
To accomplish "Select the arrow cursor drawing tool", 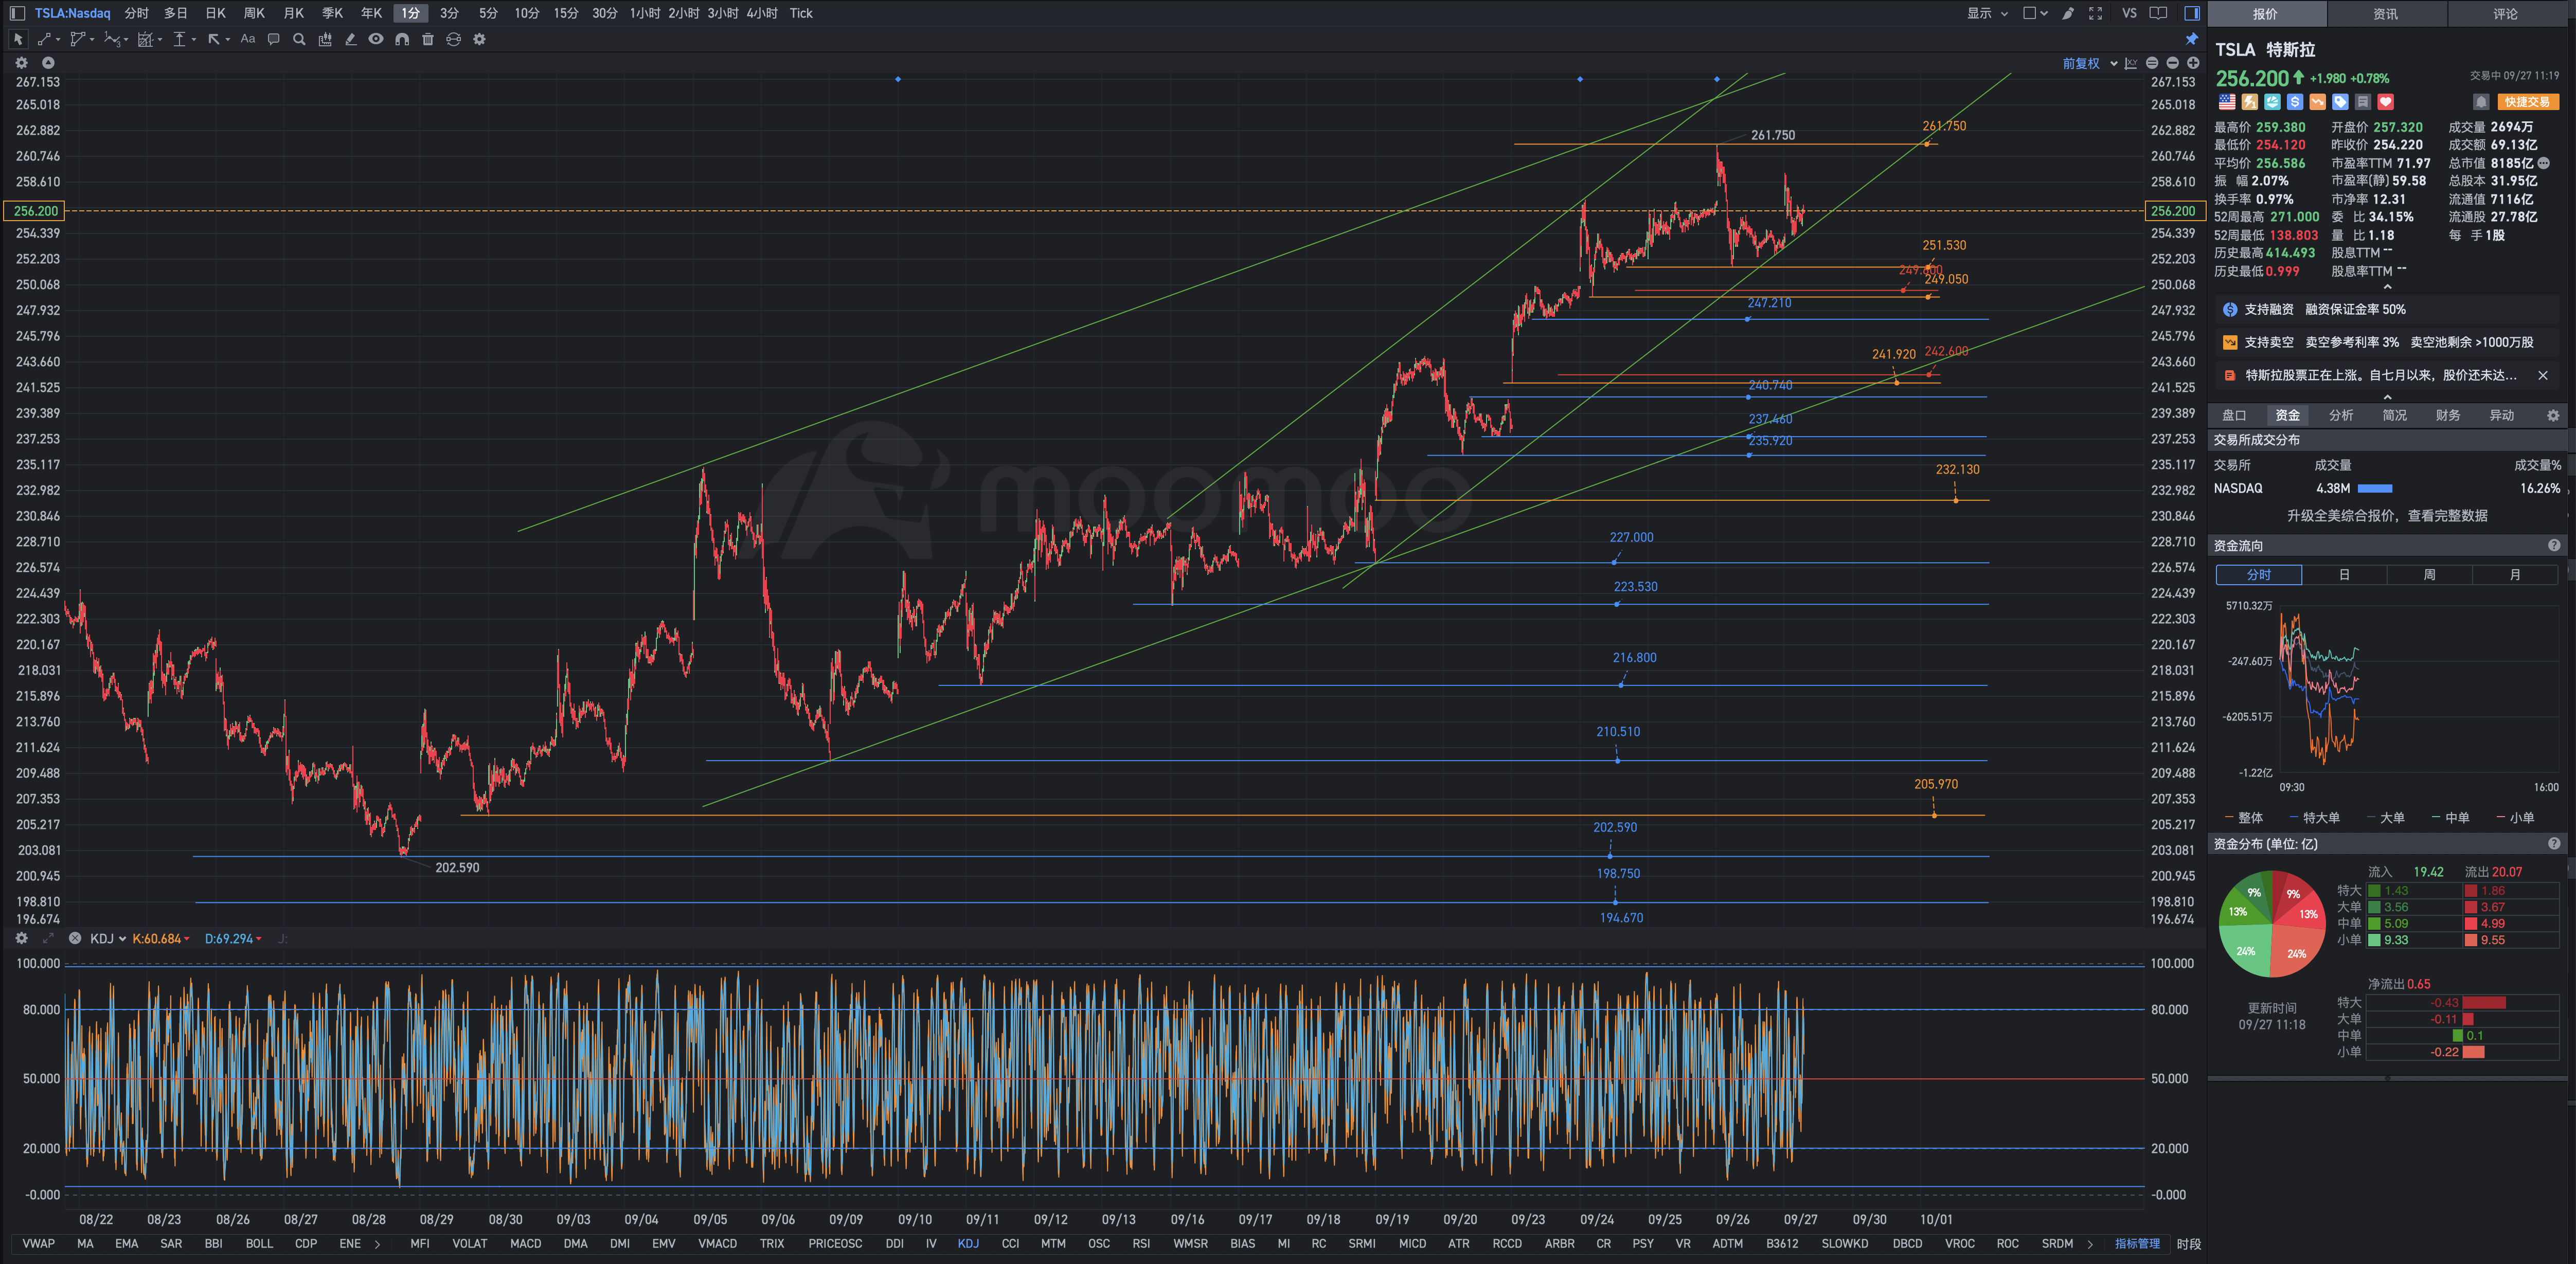I will 17,39.
